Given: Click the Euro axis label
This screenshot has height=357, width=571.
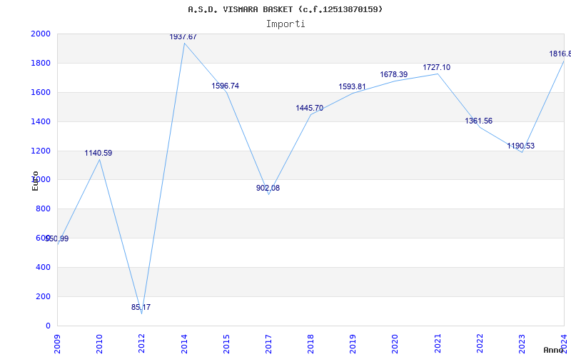Looking at the screenshot, I should pos(35,181).
